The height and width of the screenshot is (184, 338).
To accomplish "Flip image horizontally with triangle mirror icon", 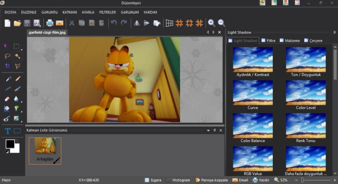I will click(x=137, y=23).
